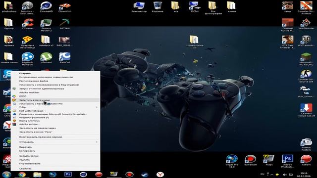Open the Format Factory desktop shortcut
Viewport: 317px width, 178px height.
click(x=306, y=144)
